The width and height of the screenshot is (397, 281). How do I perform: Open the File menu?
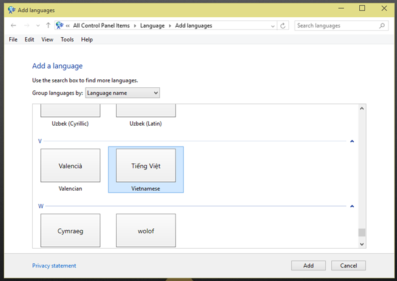(13, 40)
